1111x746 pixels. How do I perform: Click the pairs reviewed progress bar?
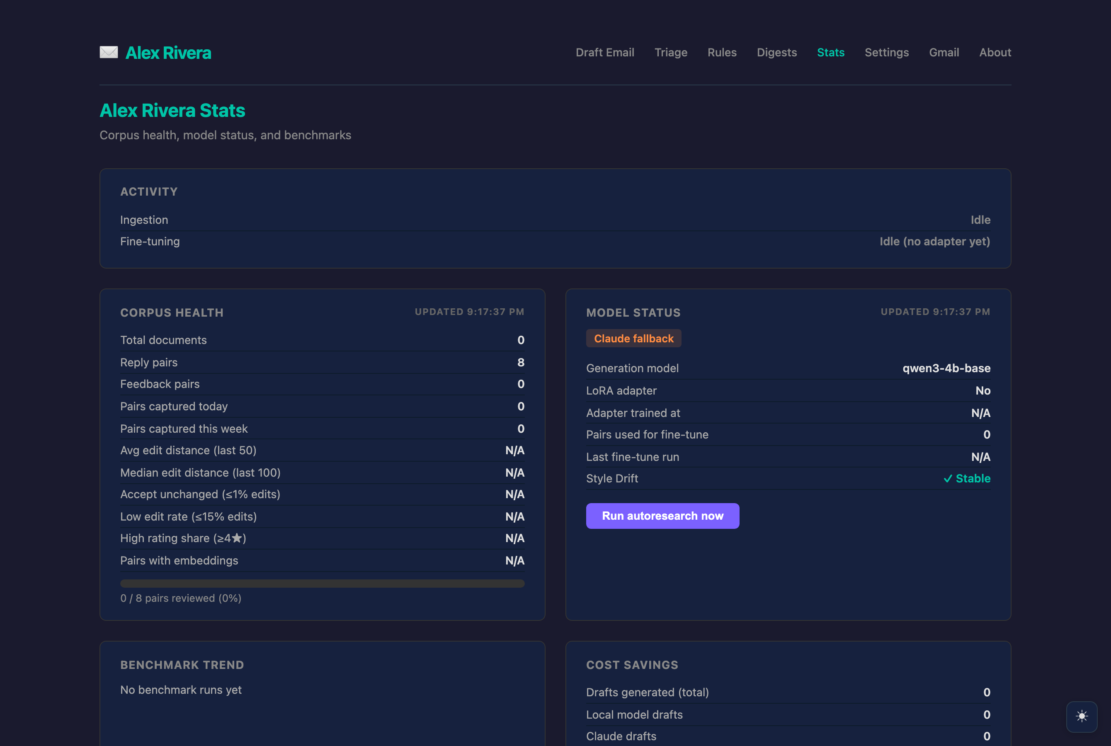click(322, 583)
